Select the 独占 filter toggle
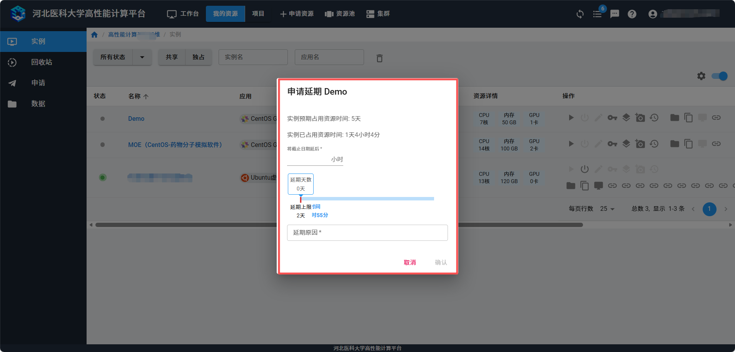The height and width of the screenshot is (352, 735). click(198, 57)
